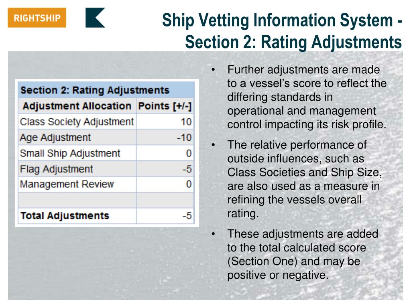Select the 'Adjustment Allocation' column header
Image resolution: width=411 pixels, height=308 pixels.
coord(77,106)
